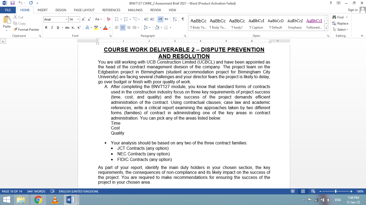366x205 pixels.
Task: Activate the Format Painter
Action: tap(26, 29)
